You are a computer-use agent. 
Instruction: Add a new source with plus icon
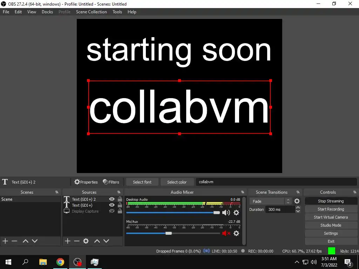pos(67,241)
